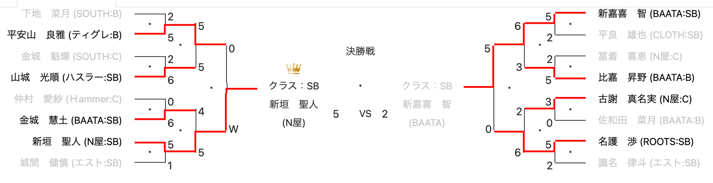Select 金城 慧土 (BAATA:SB) in bracket
713x183 pixels.
pyautogui.click(x=70, y=120)
